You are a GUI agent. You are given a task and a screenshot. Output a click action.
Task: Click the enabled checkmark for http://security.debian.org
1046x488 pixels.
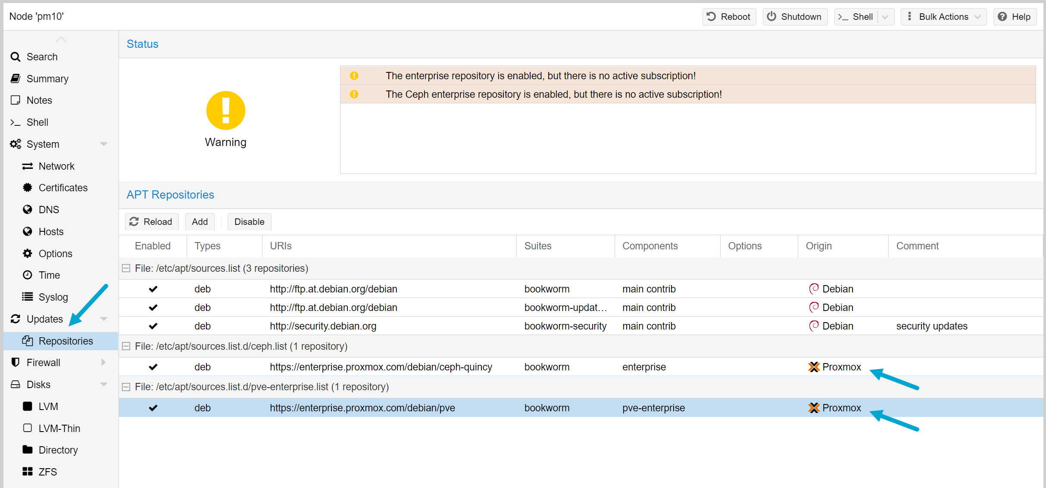tap(153, 326)
